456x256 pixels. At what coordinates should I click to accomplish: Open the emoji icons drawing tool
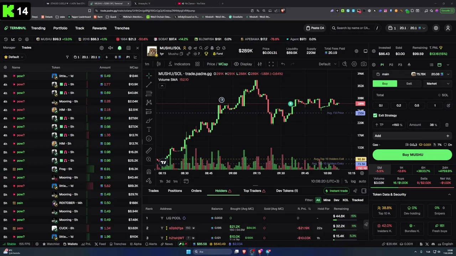[x=149, y=138]
